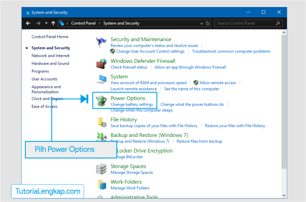The width and height of the screenshot is (306, 202).
Task: Click Restore files from backup
Action: [x=199, y=141]
